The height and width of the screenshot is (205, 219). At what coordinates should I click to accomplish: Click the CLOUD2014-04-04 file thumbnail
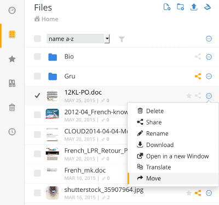[52, 134]
